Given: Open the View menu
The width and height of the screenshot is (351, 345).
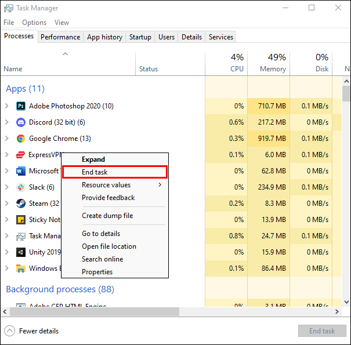Looking at the screenshot, I should (61, 23).
